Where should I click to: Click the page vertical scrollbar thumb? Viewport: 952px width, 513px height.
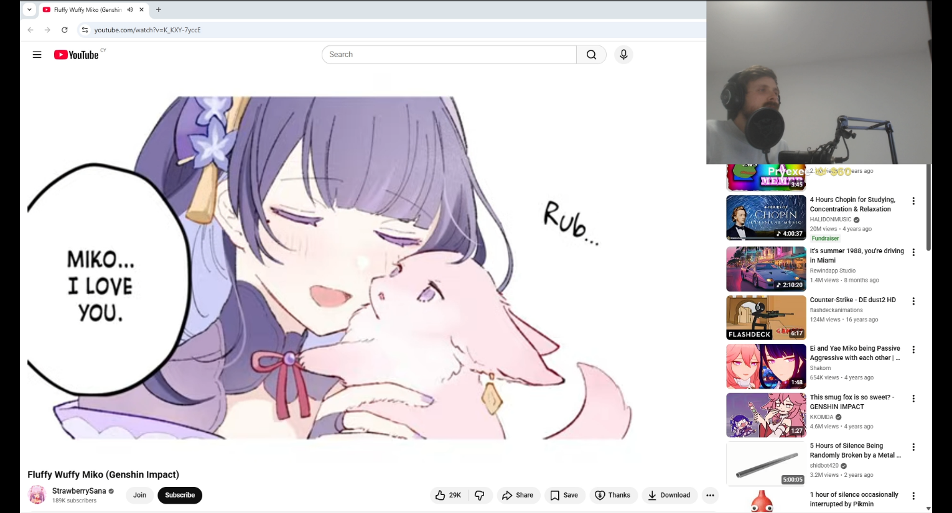pyautogui.click(x=928, y=208)
